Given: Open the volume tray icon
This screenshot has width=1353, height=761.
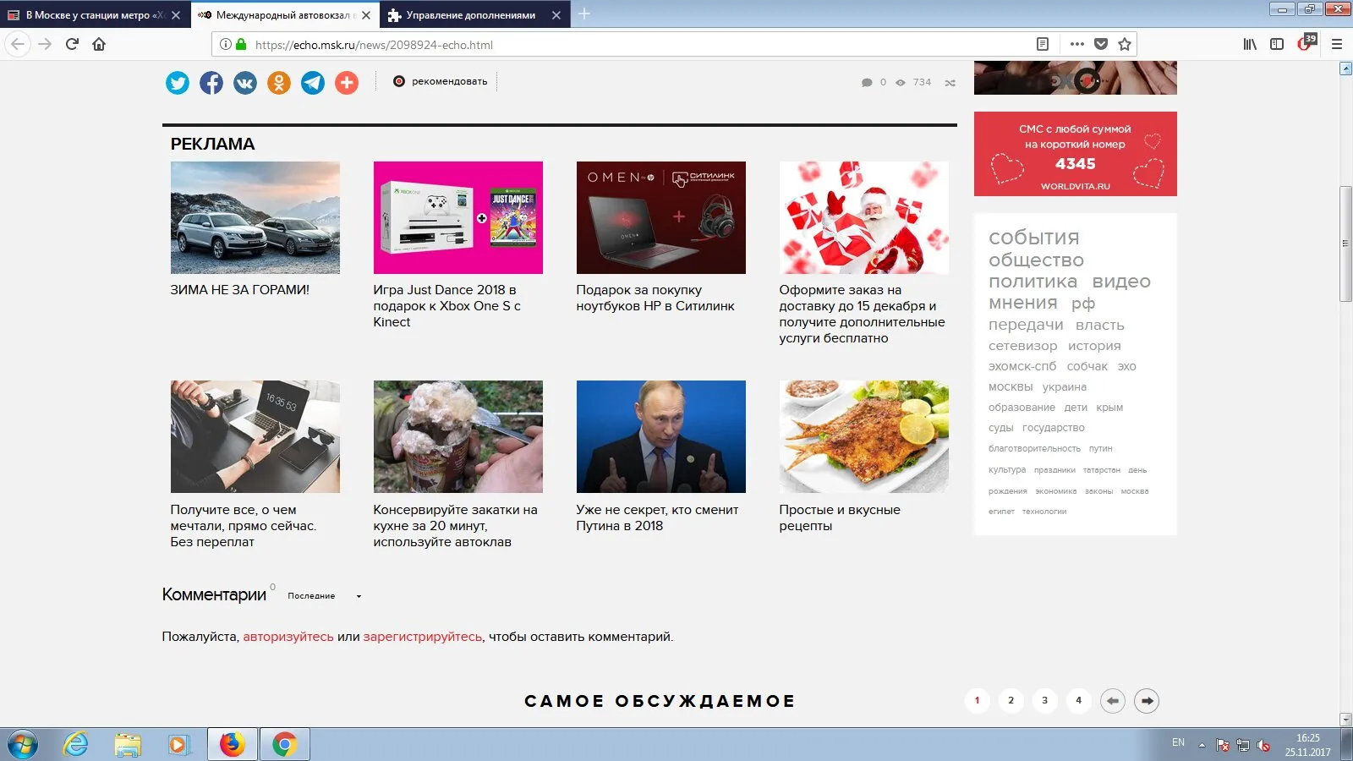Looking at the screenshot, I should (x=1264, y=745).
